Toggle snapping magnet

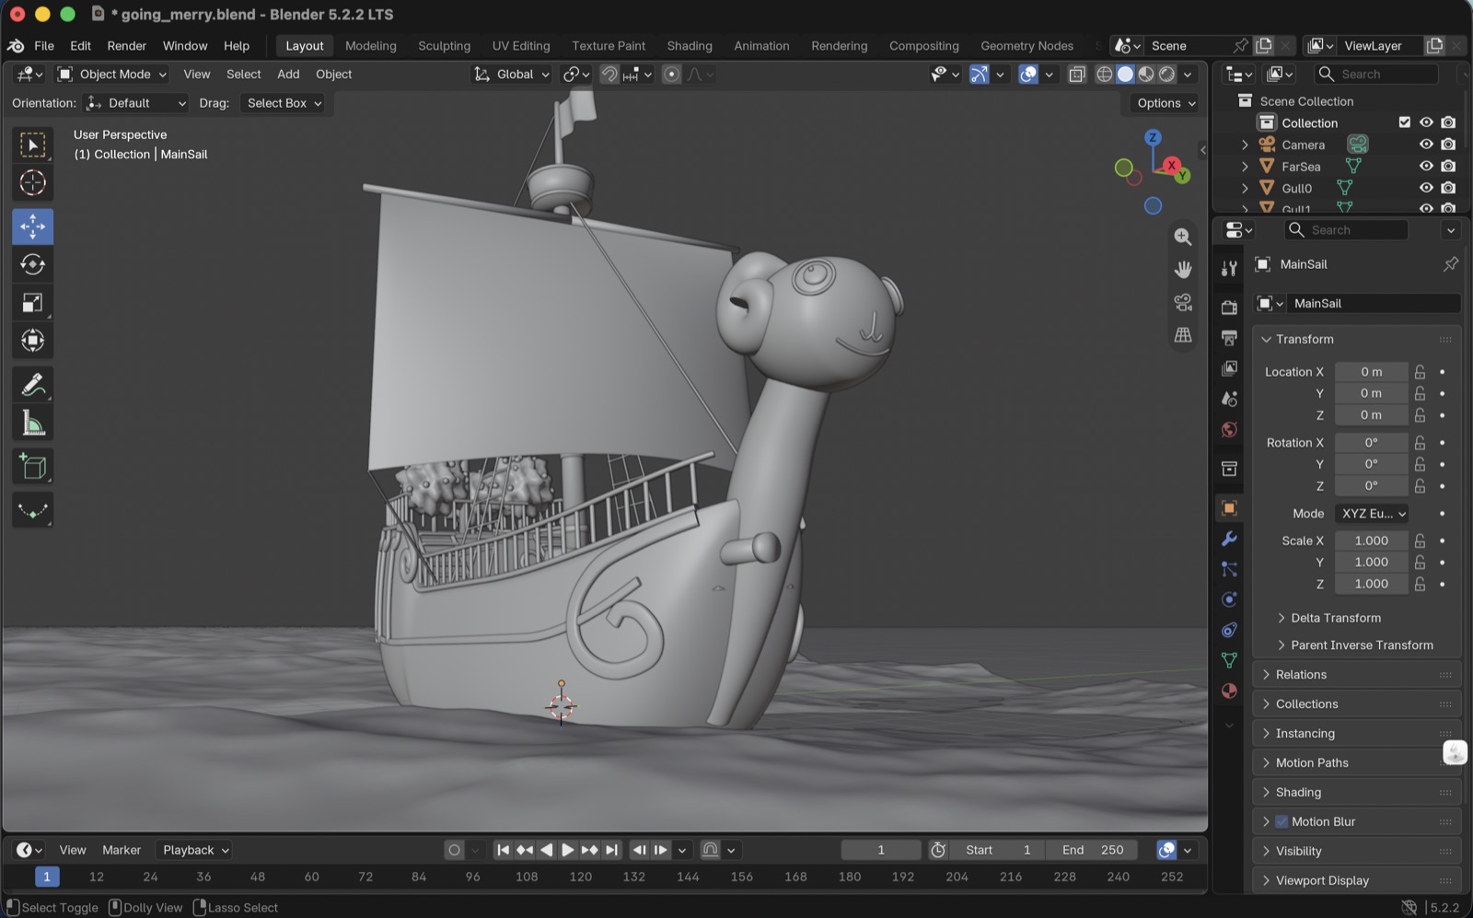click(609, 75)
